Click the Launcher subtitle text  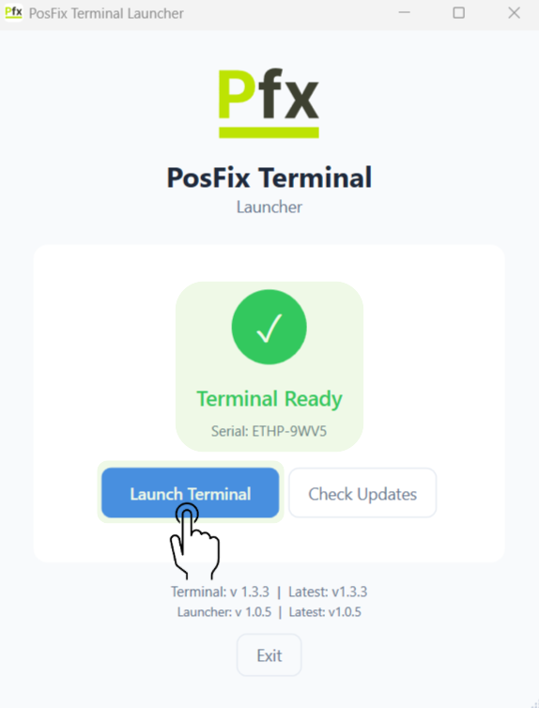(269, 207)
